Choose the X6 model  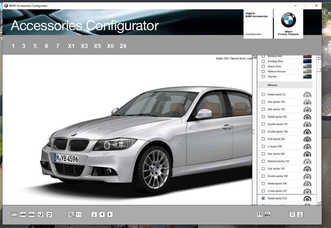(110, 46)
